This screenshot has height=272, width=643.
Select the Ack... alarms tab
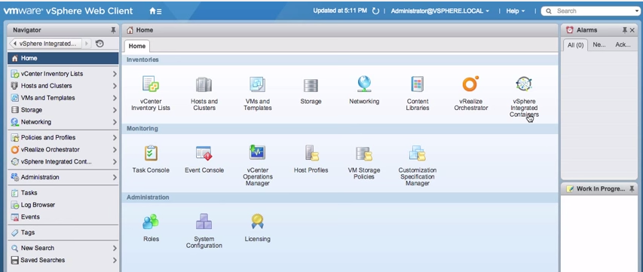pos(623,45)
